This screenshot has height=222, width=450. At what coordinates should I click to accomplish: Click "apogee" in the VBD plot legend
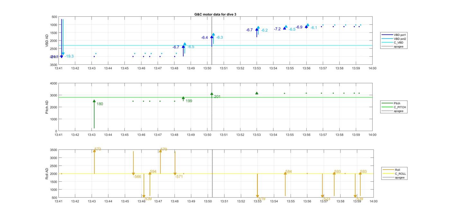coord(399,47)
